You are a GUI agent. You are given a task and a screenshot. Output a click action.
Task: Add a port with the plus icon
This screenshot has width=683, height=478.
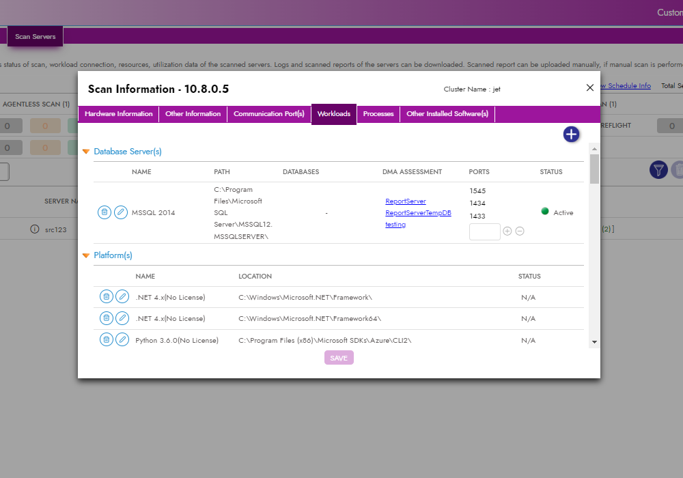507,231
